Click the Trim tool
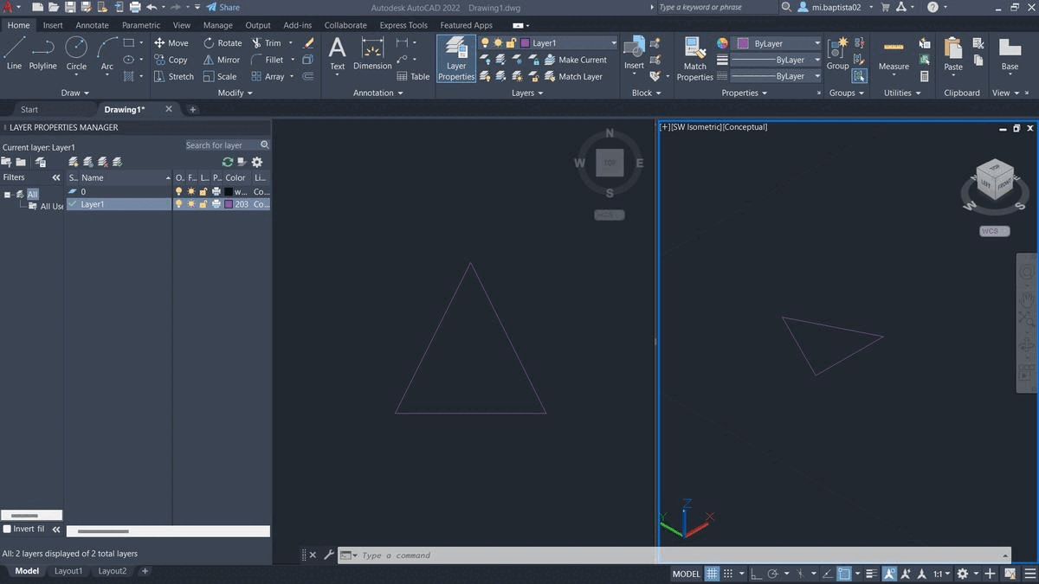Viewport: 1039px width, 584px height. (x=267, y=42)
